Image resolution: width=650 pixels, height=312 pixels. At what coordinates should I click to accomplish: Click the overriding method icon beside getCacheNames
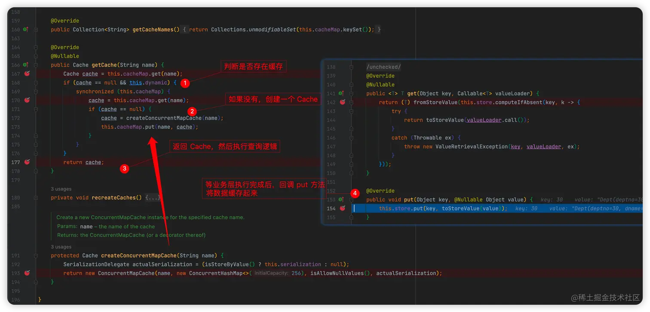point(25,30)
